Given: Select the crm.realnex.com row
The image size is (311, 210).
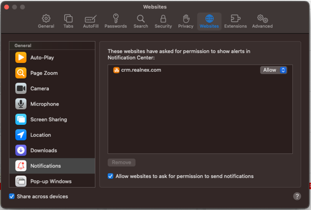Looking at the screenshot, I should (x=181, y=70).
